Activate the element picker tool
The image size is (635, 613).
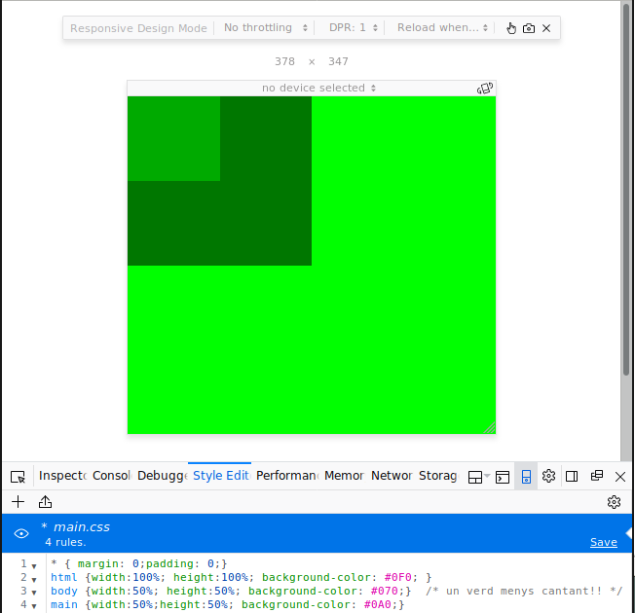point(18,477)
